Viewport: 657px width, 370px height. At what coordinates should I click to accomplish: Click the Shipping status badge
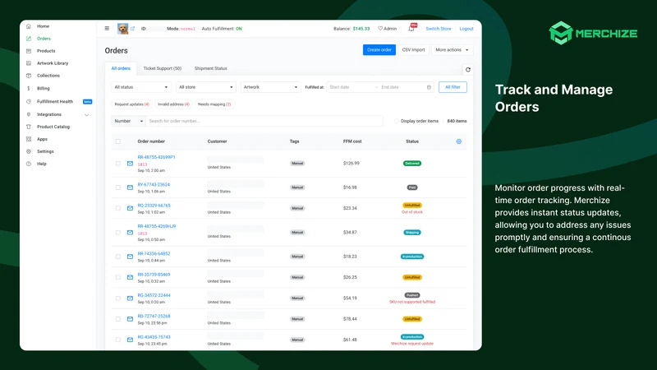coord(412,233)
